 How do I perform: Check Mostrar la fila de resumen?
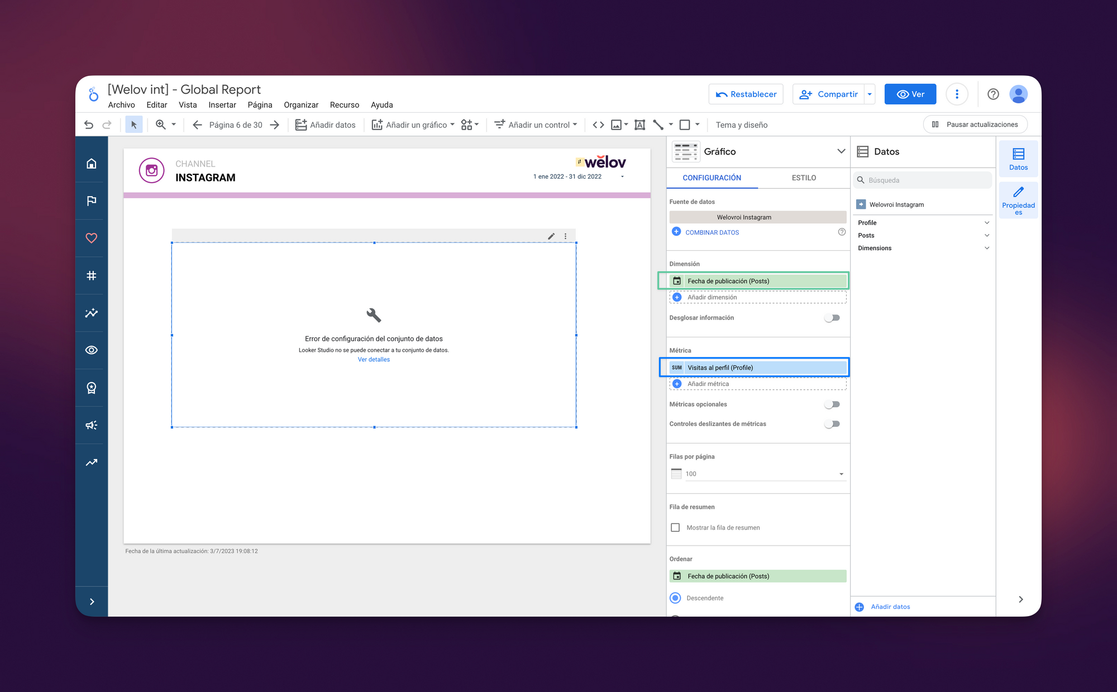(675, 527)
